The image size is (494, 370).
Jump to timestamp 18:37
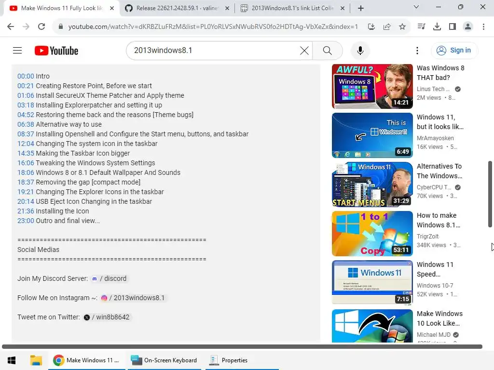(26, 182)
